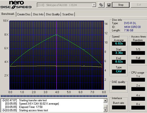Screen dimensions: 147x113
Task: Click the Burst rate value box
Action: pos(119,107)
